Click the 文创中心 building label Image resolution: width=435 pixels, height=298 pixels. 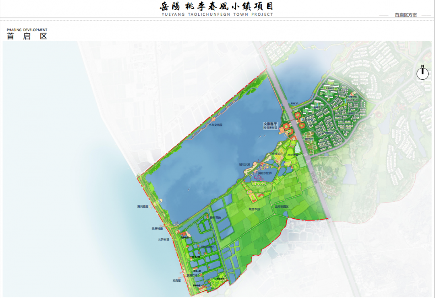pyautogui.click(x=308, y=120)
